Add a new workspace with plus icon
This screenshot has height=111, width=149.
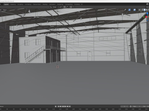point(82,4)
